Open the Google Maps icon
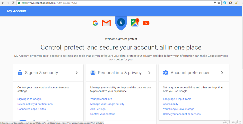Viewport: 243px width, 124px height. (x=135, y=23)
